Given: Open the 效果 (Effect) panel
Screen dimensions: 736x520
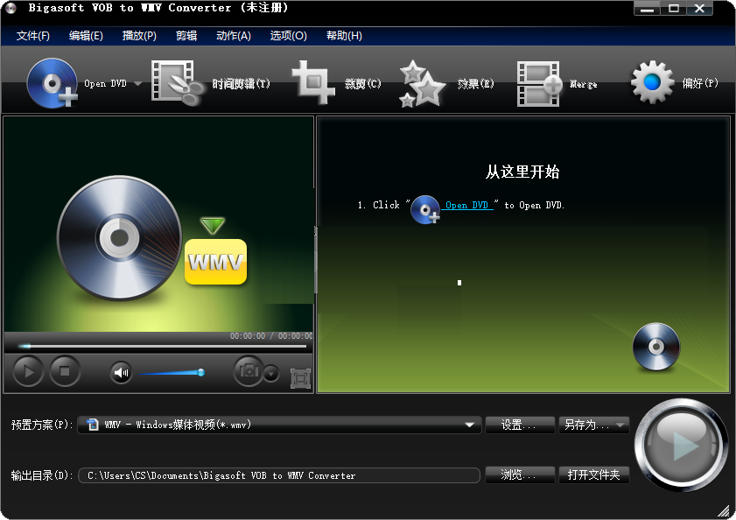Looking at the screenshot, I should click(x=422, y=81).
